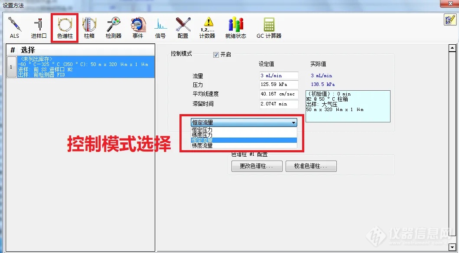The height and width of the screenshot is (253, 459).
Task: Open the 就绪状态 readiness page
Action: point(236,28)
